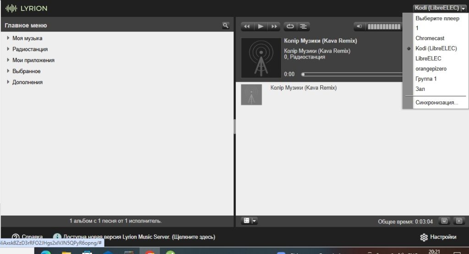Toggle the shuffle icon beside repeat

click(303, 26)
